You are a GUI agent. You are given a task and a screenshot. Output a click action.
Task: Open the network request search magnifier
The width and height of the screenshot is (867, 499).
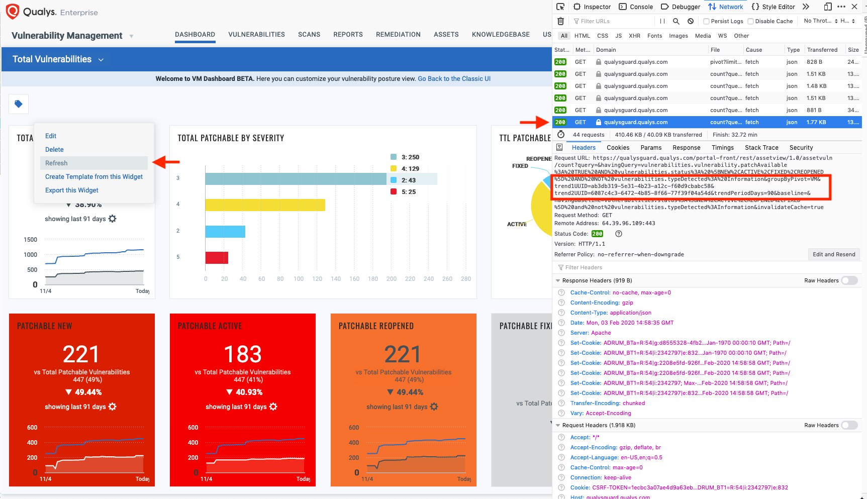click(x=676, y=21)
